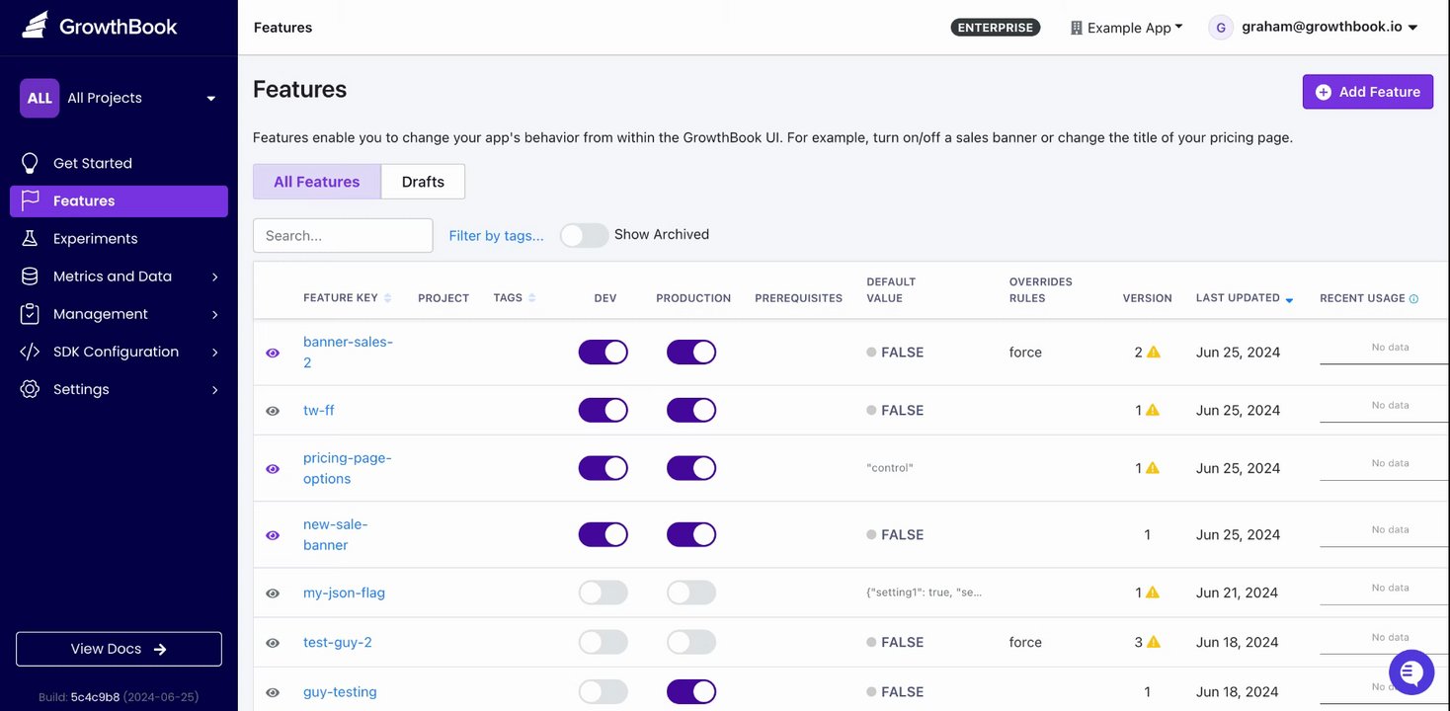Click the Get Started lightbulb icon
1450x711 pixels.
click(30, 163)
